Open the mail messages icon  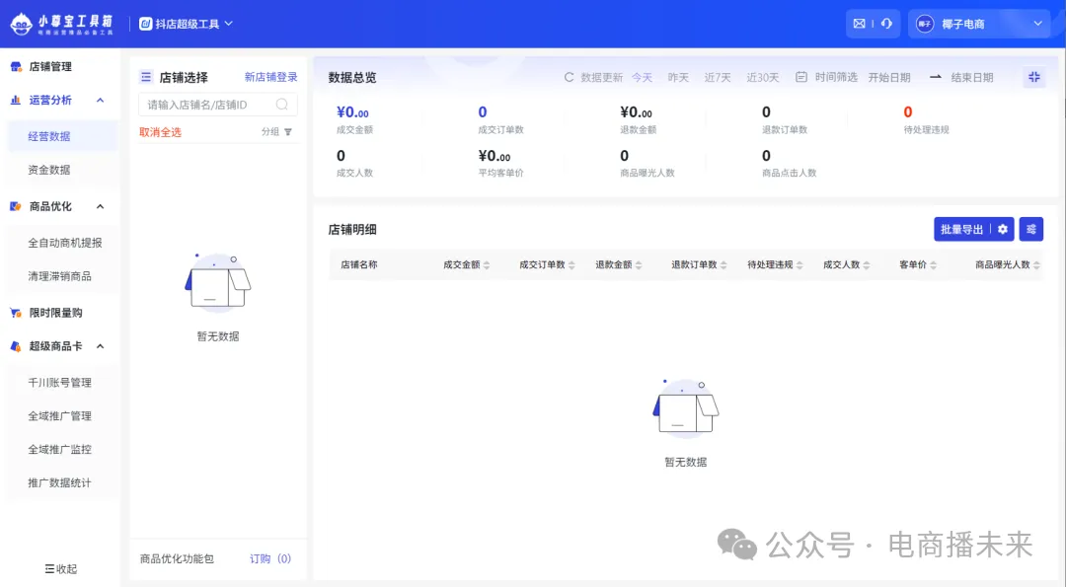(859, 24)
